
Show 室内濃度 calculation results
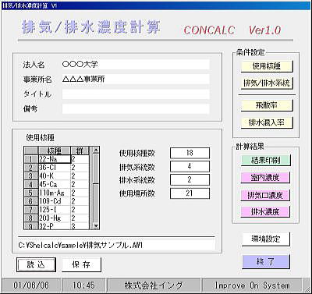(x=265, y=178)
